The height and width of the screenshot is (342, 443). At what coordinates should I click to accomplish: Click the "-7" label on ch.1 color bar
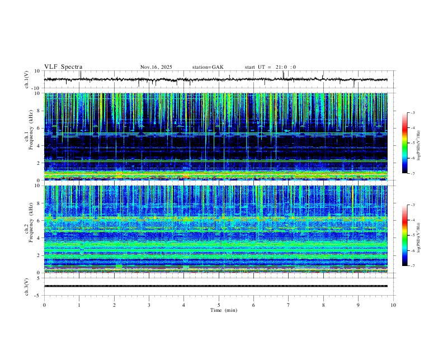(413, 173)
